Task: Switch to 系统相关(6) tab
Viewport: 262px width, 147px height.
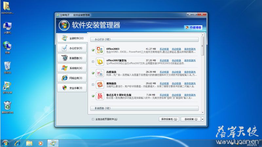Action: 72,68
